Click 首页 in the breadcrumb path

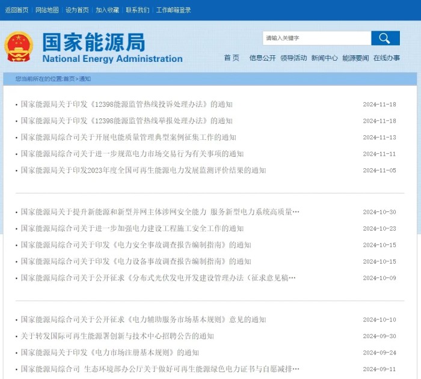[x=69, y=79]
